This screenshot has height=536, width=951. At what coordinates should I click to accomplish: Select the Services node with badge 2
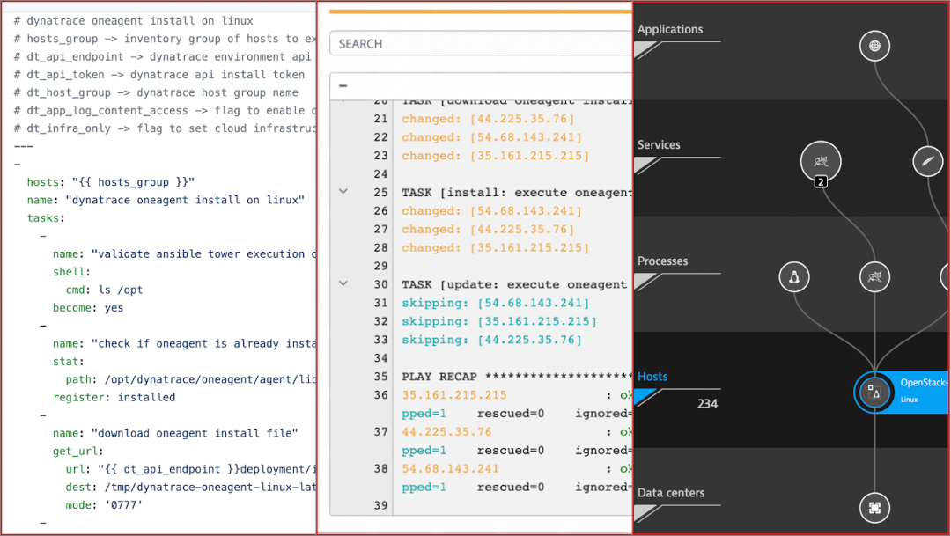pyautogui.click(x=821, y=161)
